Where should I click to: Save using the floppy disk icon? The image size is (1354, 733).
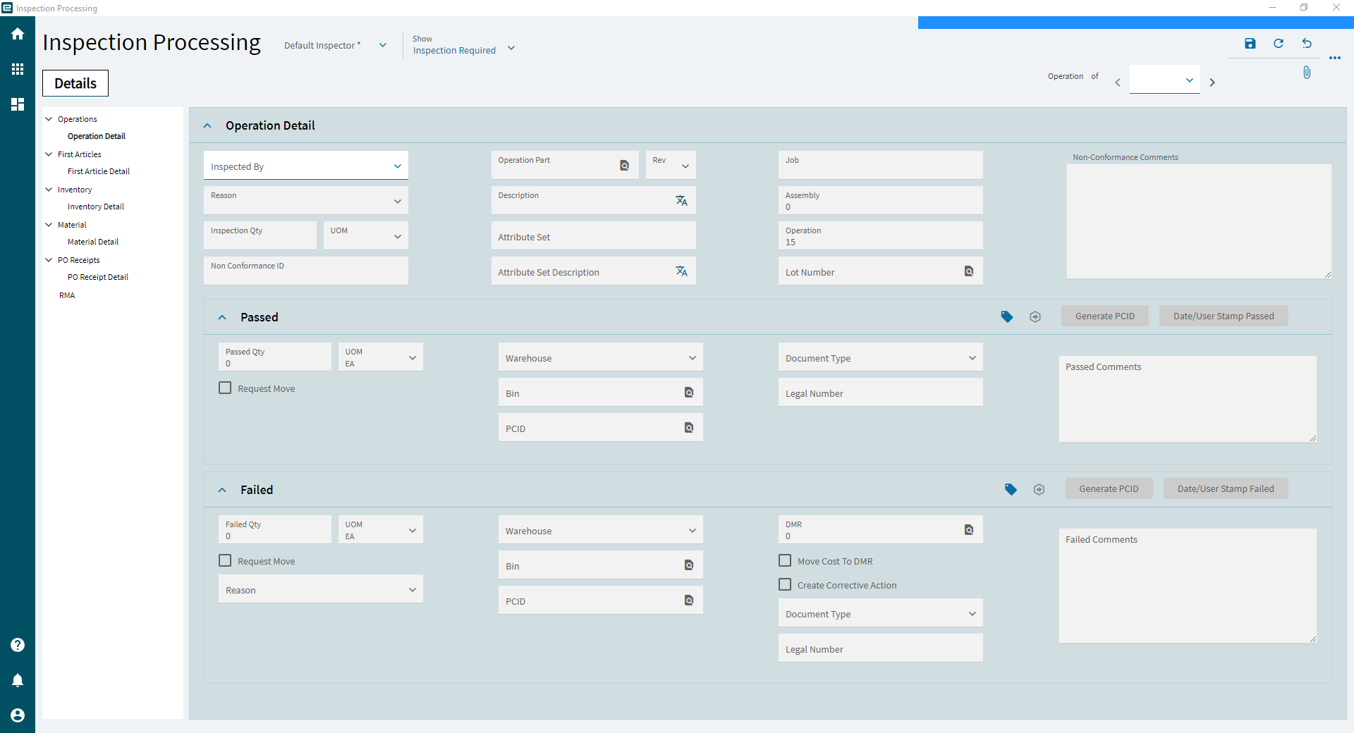pos(1250,44)
